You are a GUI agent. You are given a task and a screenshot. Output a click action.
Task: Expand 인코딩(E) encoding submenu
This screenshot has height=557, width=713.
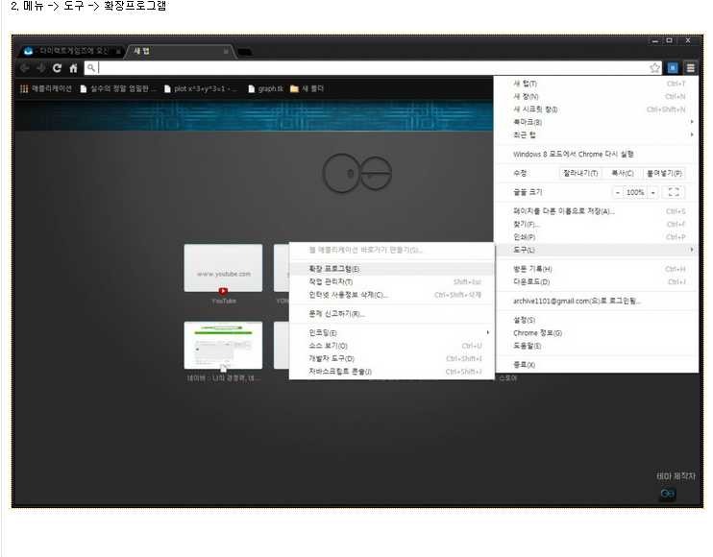391,333
